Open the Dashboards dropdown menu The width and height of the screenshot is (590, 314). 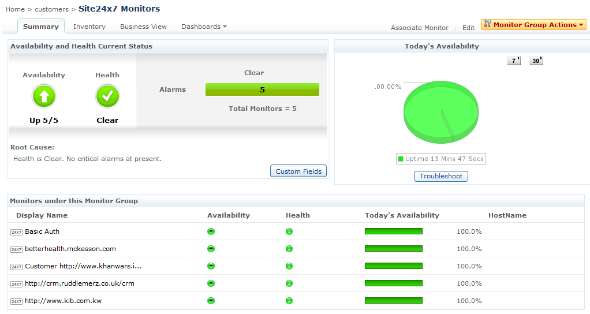[x=204, y=27]
